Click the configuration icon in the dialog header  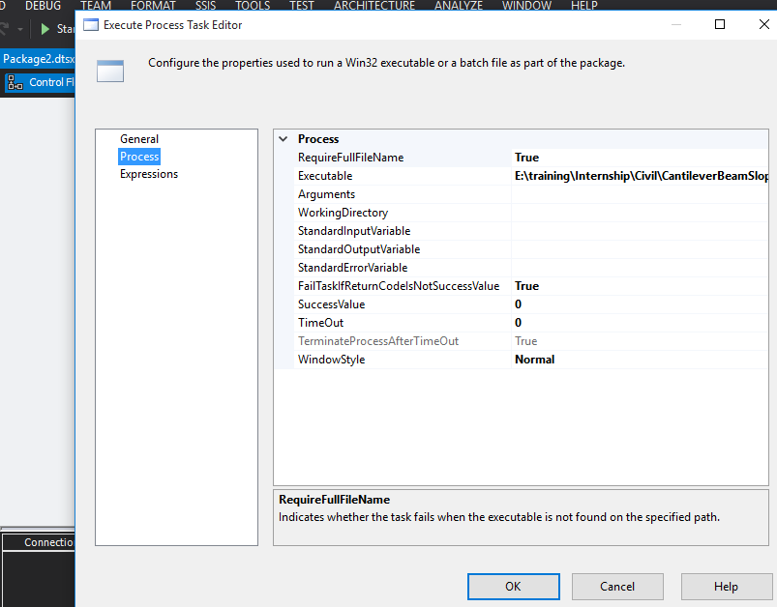109,71
